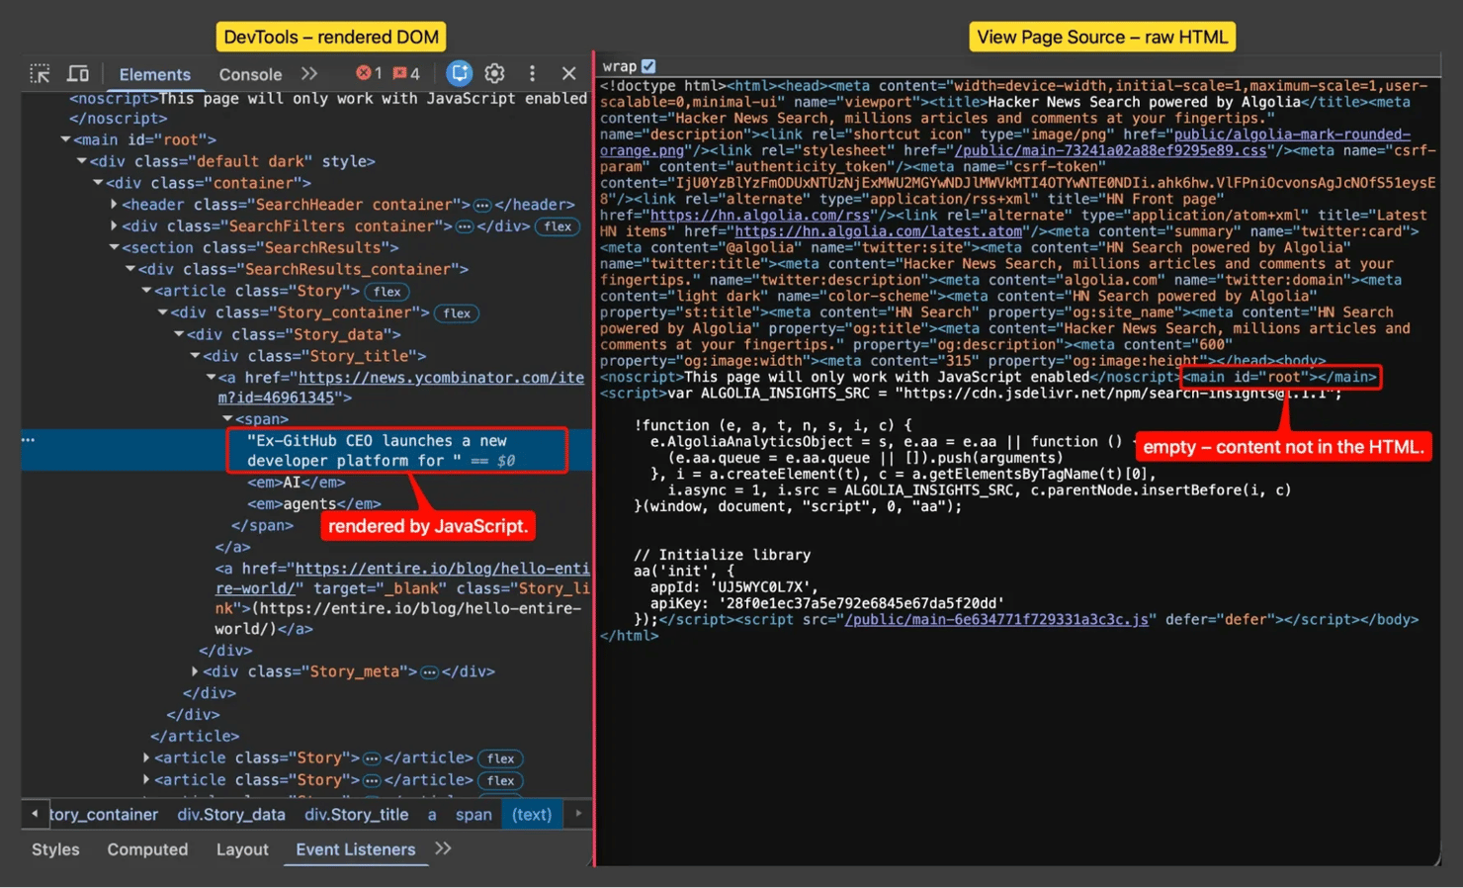
Task: Open the blue AI assistance icon
Action: click(x=459, y=73)
